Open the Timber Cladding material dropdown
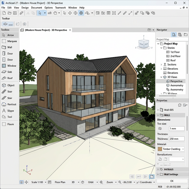Image resolution: width=189 pixels, height=189 pixels. click(x=171, y=149)
